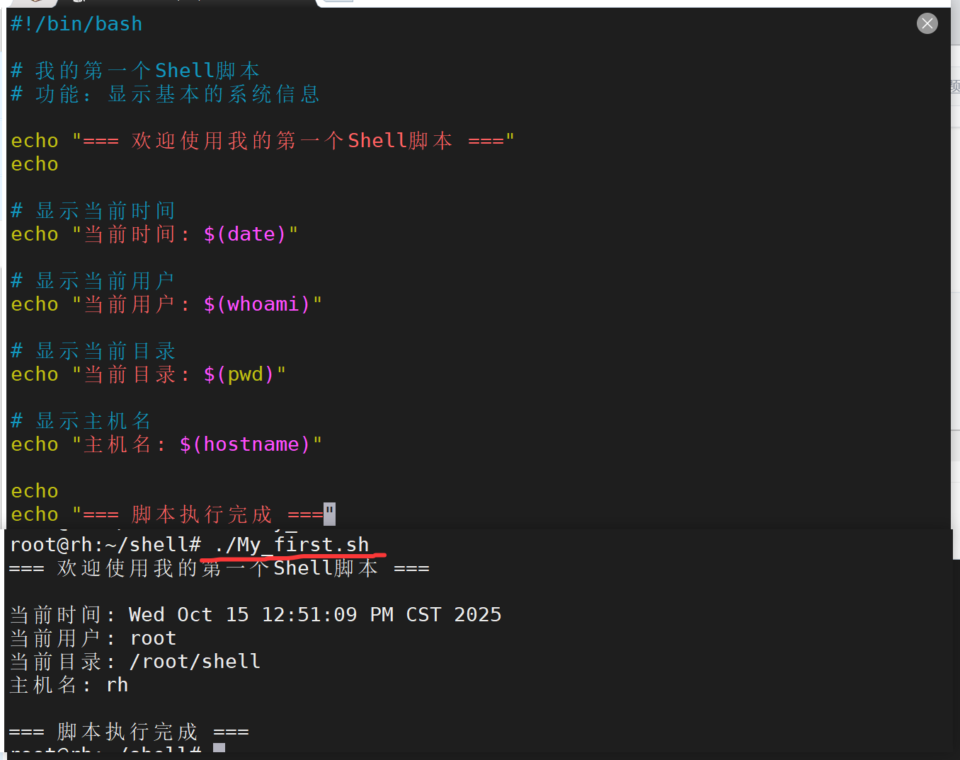Click the /root/shell directory output
This screenshot has width=960, height=760.
pos(195,661)
